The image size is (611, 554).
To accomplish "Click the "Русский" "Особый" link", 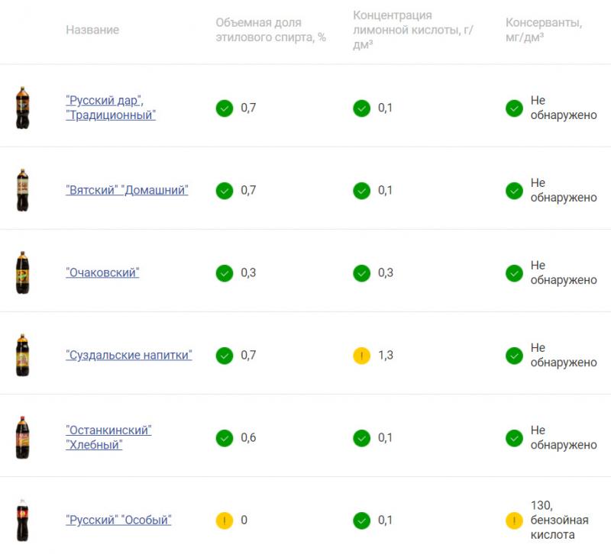I will click(118, 520).
